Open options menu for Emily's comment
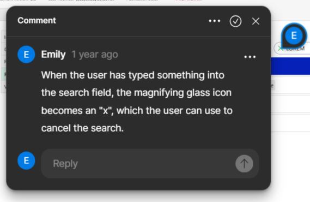This screenshot has width=310, height=202. click(x=250, y=57)
